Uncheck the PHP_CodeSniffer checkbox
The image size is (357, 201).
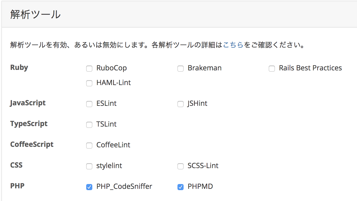pos(89,187)
